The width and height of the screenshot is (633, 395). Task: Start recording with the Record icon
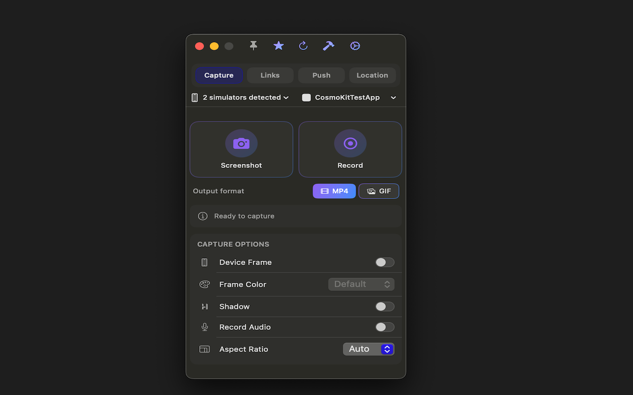pos(350,143)
